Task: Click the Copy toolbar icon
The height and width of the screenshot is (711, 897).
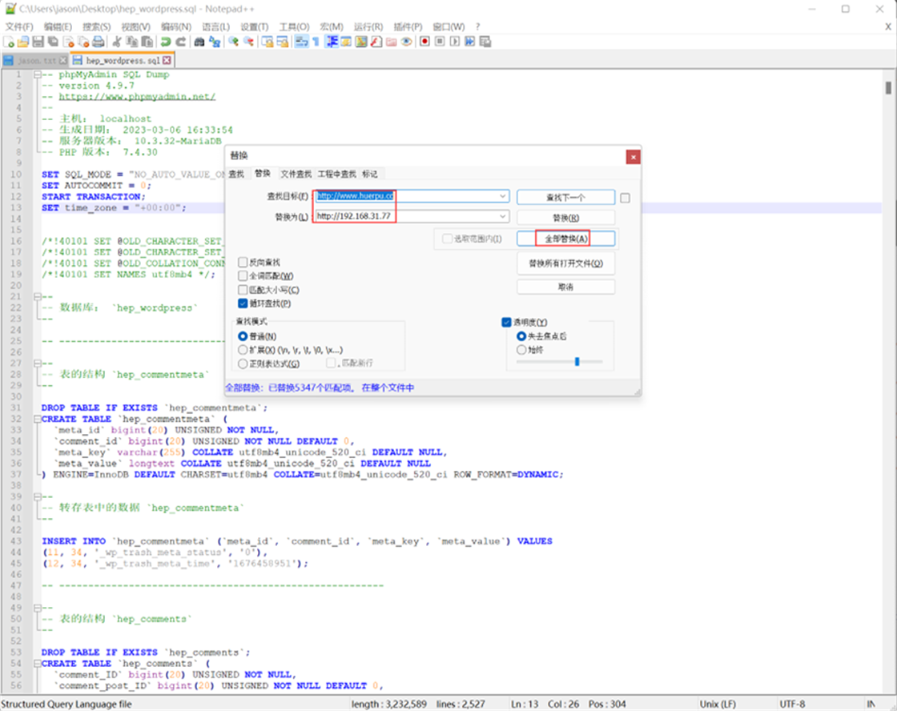Action: pyautogui.click(x=131, y=42)
